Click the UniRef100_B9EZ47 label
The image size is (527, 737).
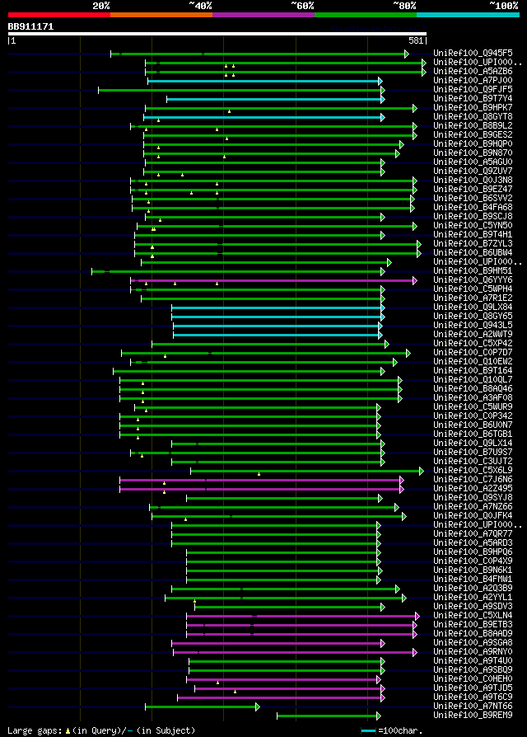point(473,190)
